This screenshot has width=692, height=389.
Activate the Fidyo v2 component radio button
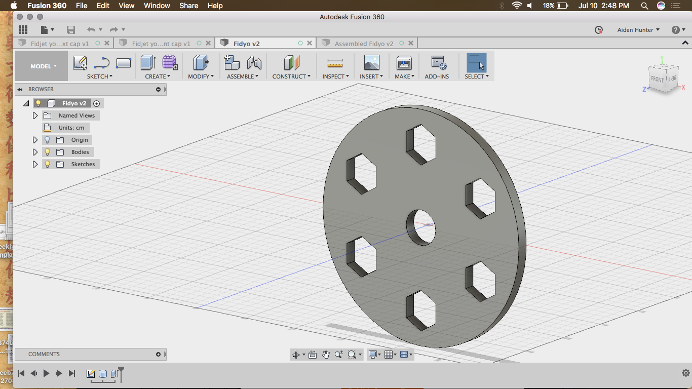(x=96, y=103)
